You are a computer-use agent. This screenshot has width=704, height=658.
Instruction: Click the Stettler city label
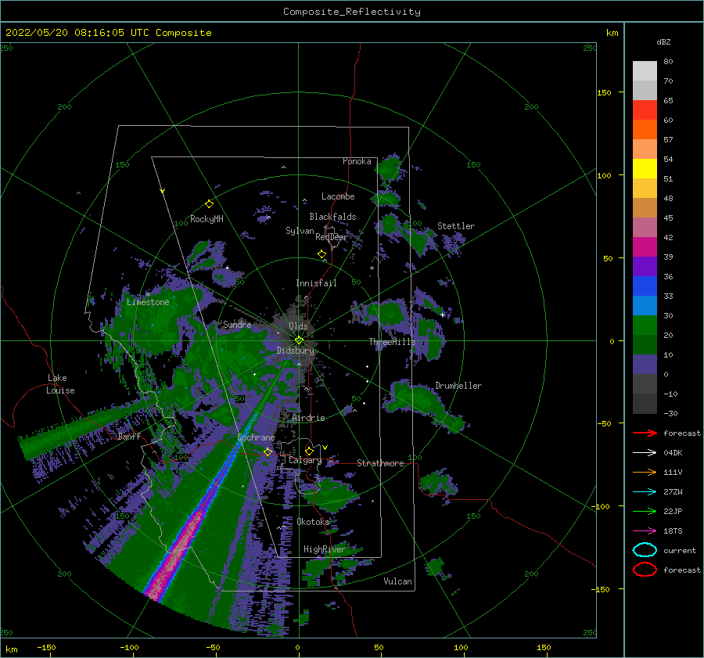pyautogui.click(x=456, y=226)
